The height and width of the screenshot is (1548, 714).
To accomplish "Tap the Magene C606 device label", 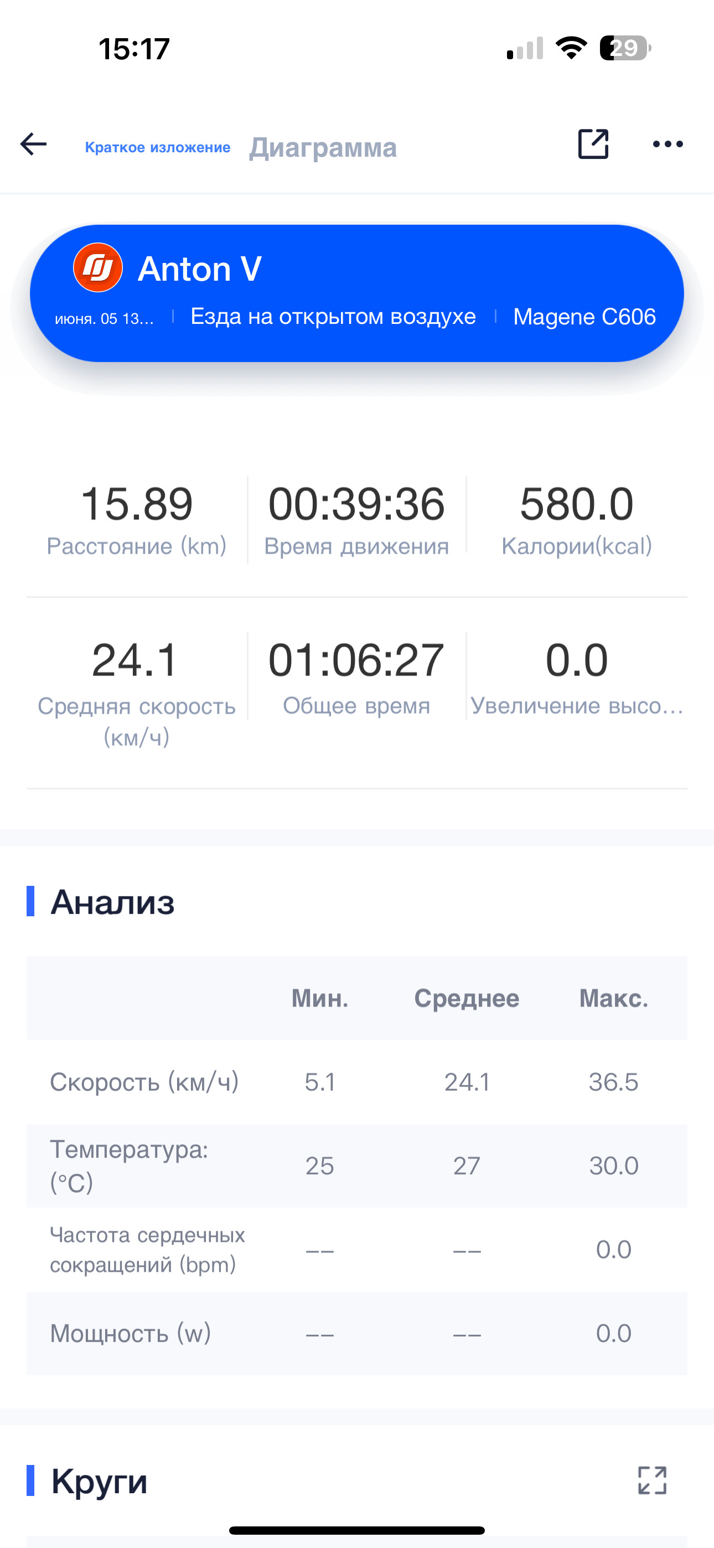I will click(x=584, y=317).
